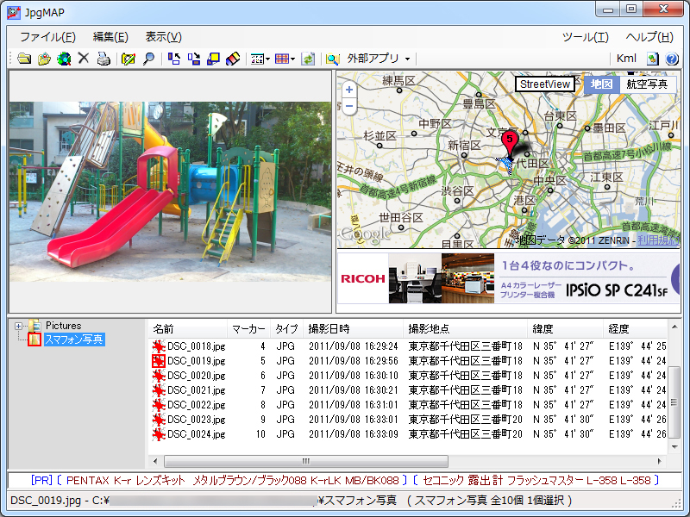Screen dimensions: 690x517
Task: Open a folder using the folder icon
Action: pos(23,59)
